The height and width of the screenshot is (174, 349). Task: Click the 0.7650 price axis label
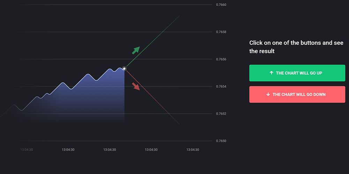tap(221, 141)
